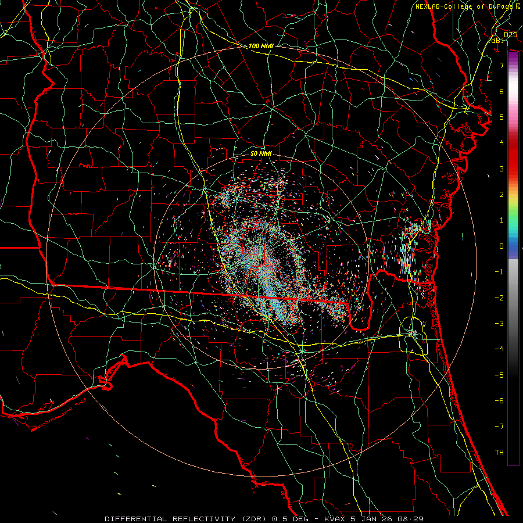Click the "[dB]" units label
The width and height of the screenshot is (523, 523).
(496, 40)
